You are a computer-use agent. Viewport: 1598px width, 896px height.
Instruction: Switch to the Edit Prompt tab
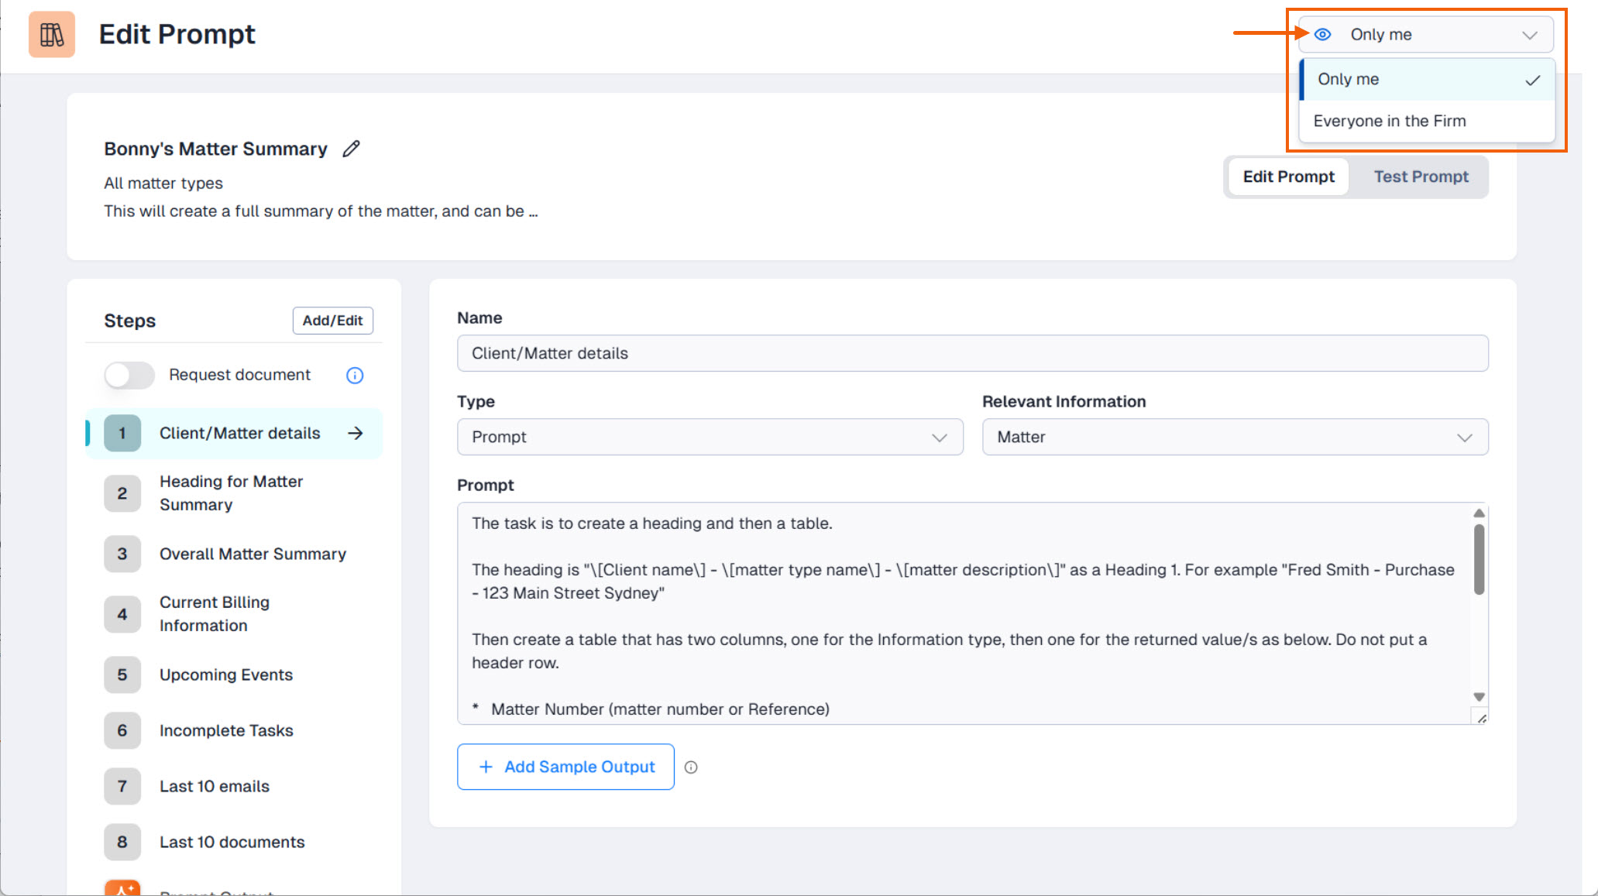tap(1288, 177)
